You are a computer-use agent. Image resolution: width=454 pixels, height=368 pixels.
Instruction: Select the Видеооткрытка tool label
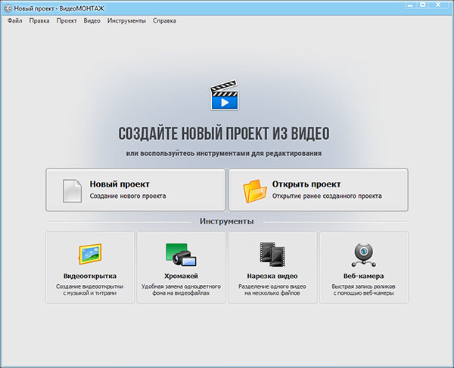[x=90, y=276]
